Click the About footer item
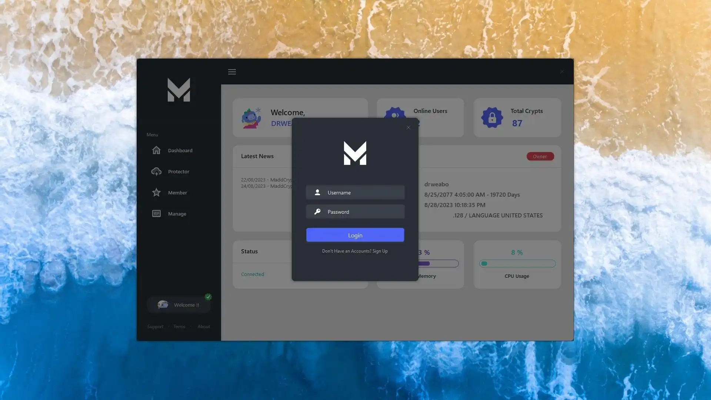The width and height of the screenshot is (711, 400). 204,326
